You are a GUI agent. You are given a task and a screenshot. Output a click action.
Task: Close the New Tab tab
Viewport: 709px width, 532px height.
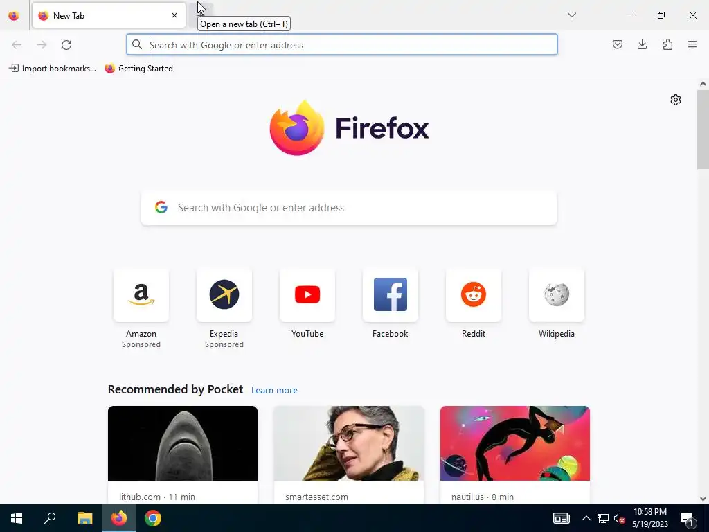(x=174, y=15)
